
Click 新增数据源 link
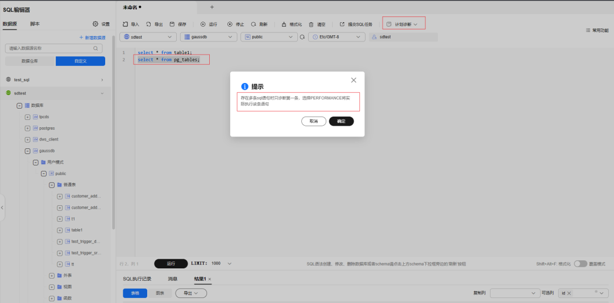(93, 38)
